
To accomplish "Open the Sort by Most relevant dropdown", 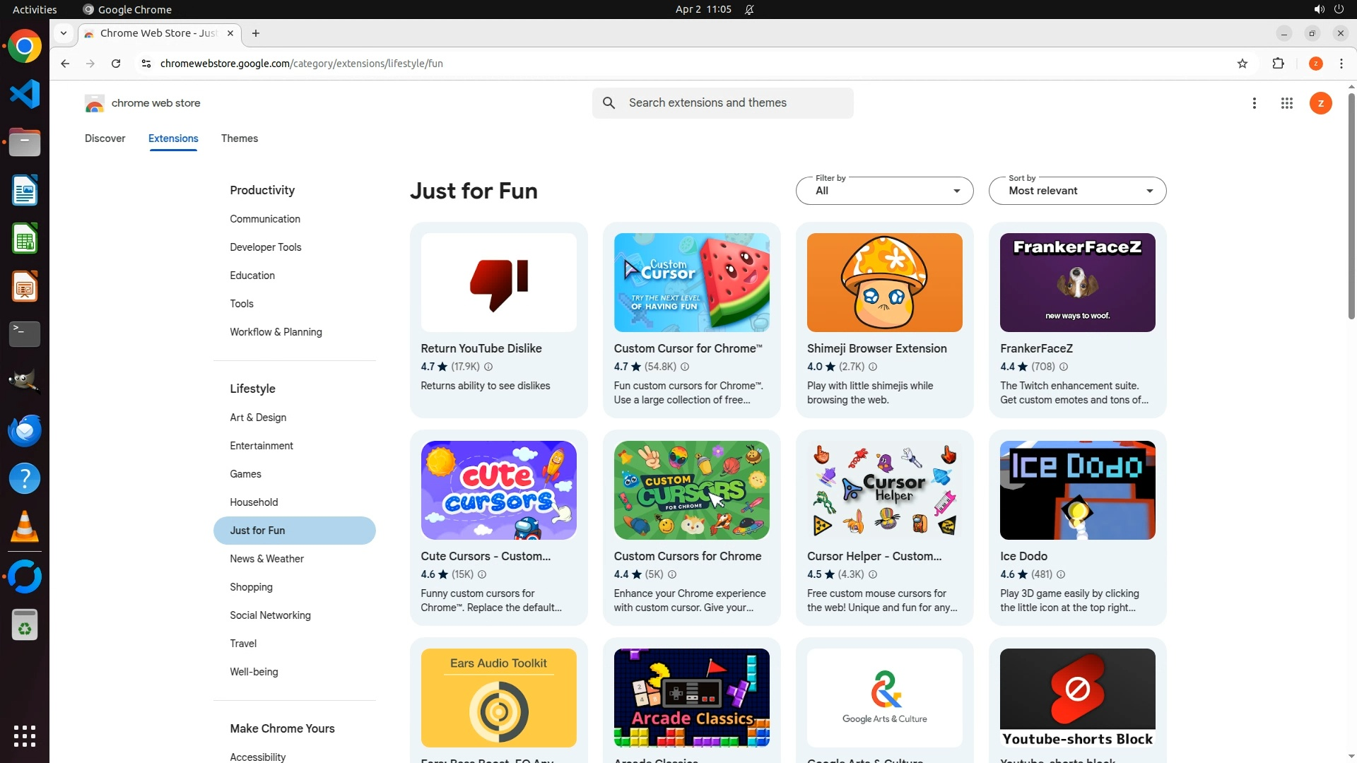I will (1076, 191).
